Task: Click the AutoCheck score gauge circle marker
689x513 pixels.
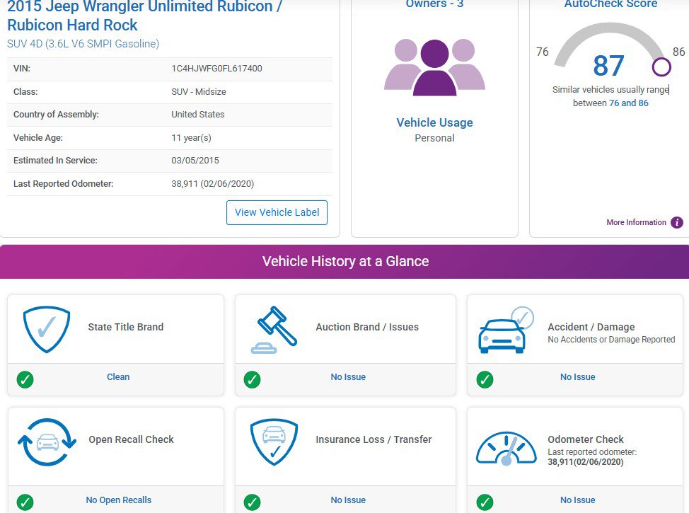Action: (x=661, y=67)
